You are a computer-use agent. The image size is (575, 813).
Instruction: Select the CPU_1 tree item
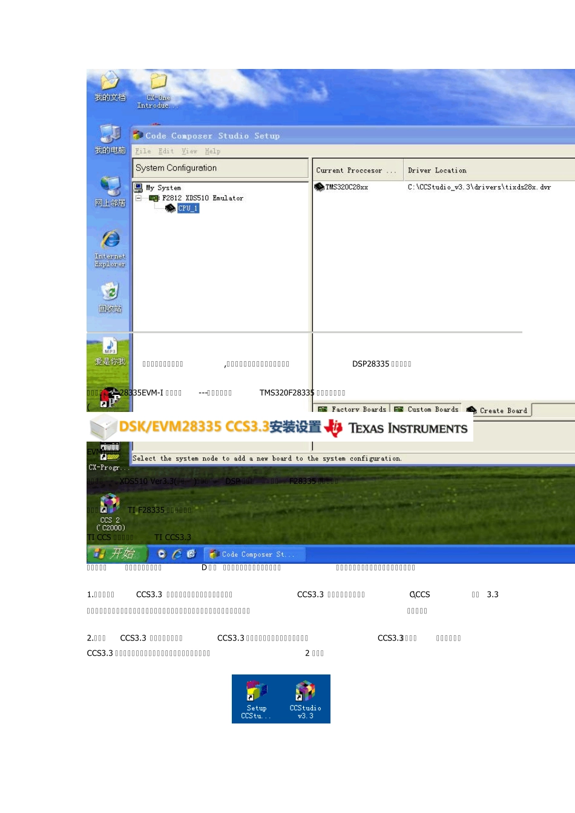(x=188, y=208)
